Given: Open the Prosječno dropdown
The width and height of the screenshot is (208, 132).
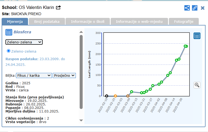Looking at the screenshot, I should (x=64, y=75).
